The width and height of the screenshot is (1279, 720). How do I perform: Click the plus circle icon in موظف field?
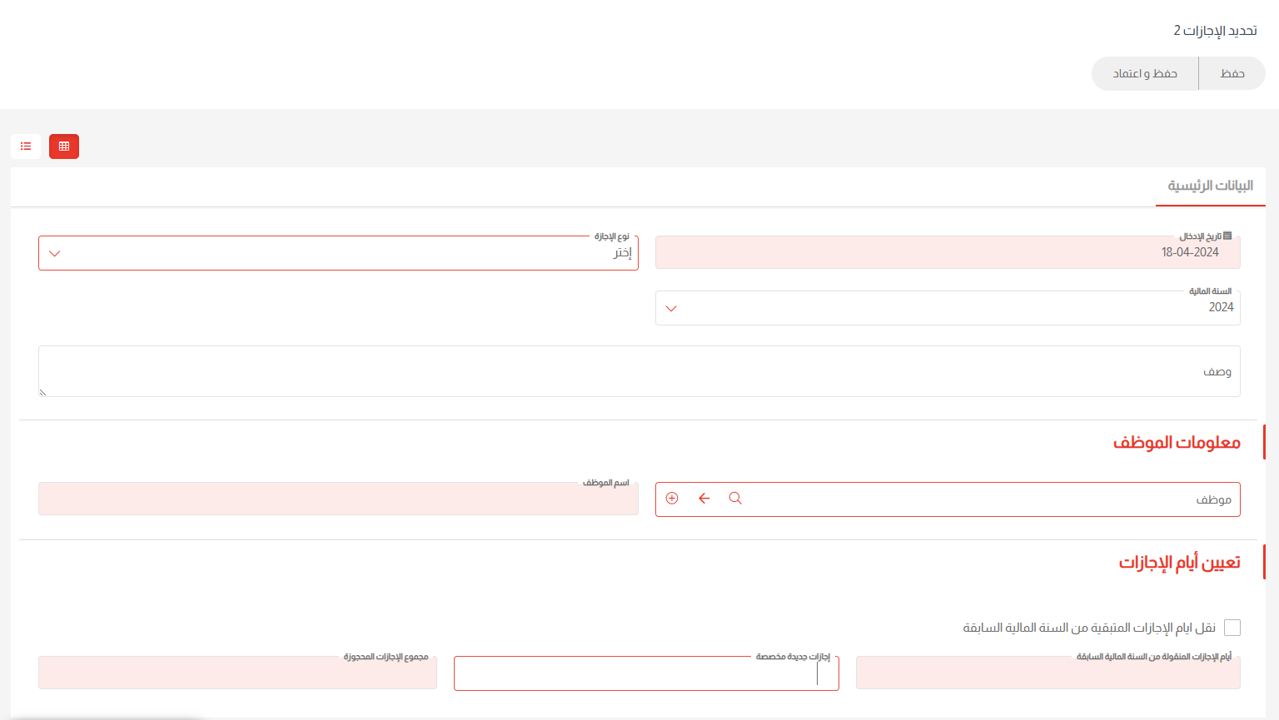[x=672, y=499]
